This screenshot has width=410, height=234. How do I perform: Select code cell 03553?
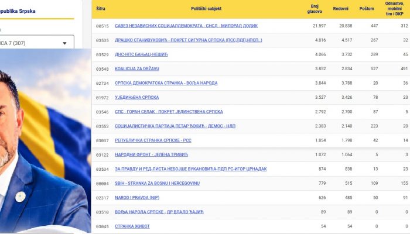point(102,126)
